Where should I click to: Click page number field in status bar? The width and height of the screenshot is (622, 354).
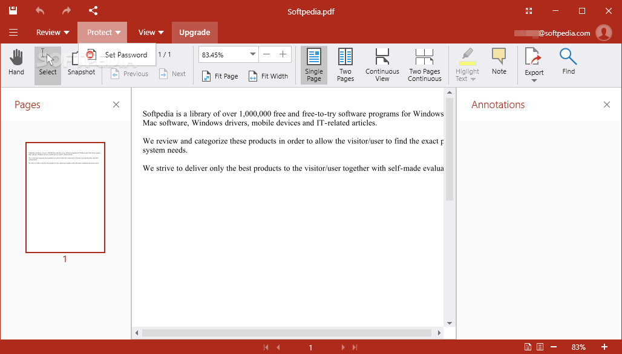[x=310, y=347]
